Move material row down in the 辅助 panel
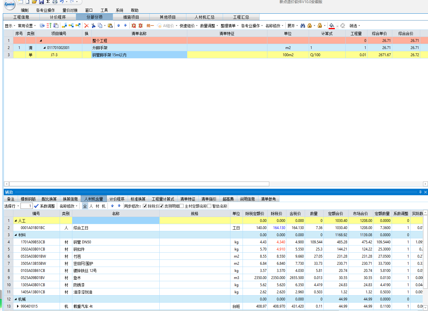This screenshot has width=428, height=311. point(119,206)
